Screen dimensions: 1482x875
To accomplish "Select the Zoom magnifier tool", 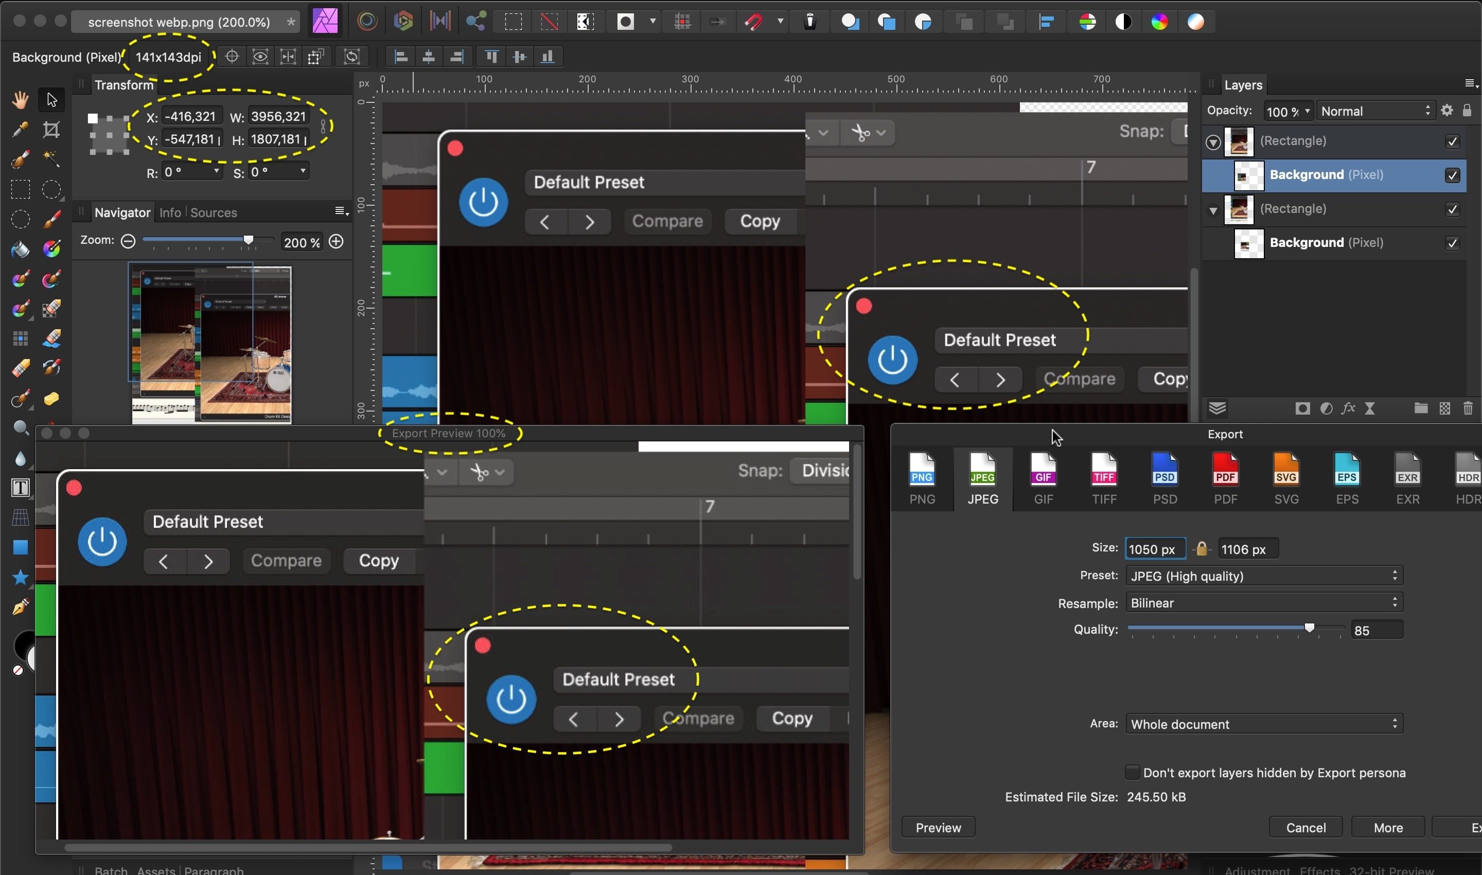I will pyautogui.click(x=20, y=427).
